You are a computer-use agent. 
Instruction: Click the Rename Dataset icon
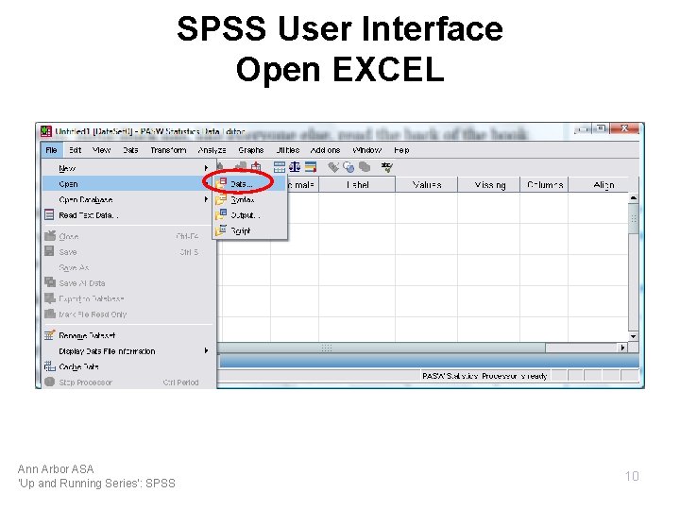click(49, 334)
